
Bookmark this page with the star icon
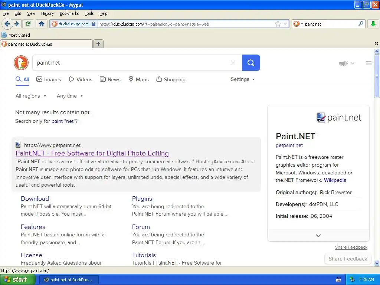coord(278,24)
